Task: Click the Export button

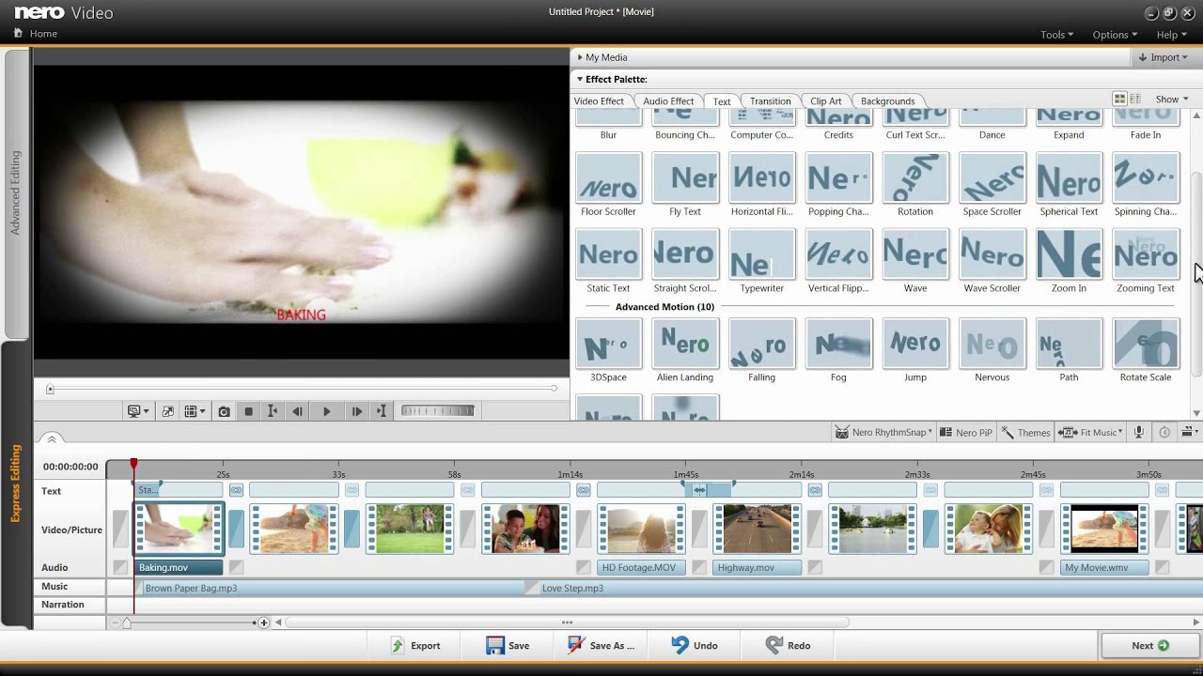Action: click(x=415, y=646)
